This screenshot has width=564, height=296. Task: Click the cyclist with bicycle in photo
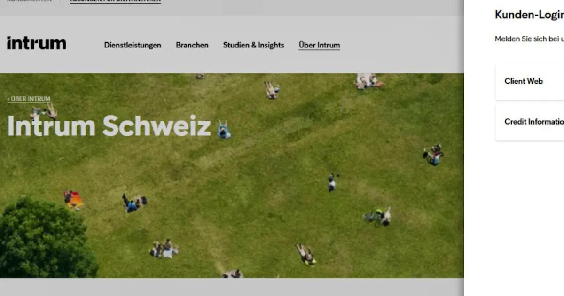click(x=377, y=217)
